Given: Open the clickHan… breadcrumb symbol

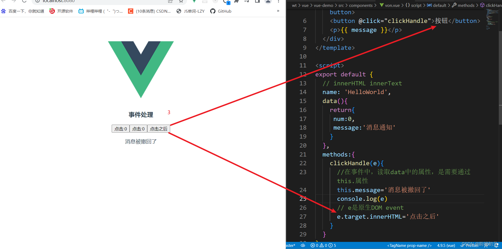Looking at the screenshot, I should [x=494, y=5].
